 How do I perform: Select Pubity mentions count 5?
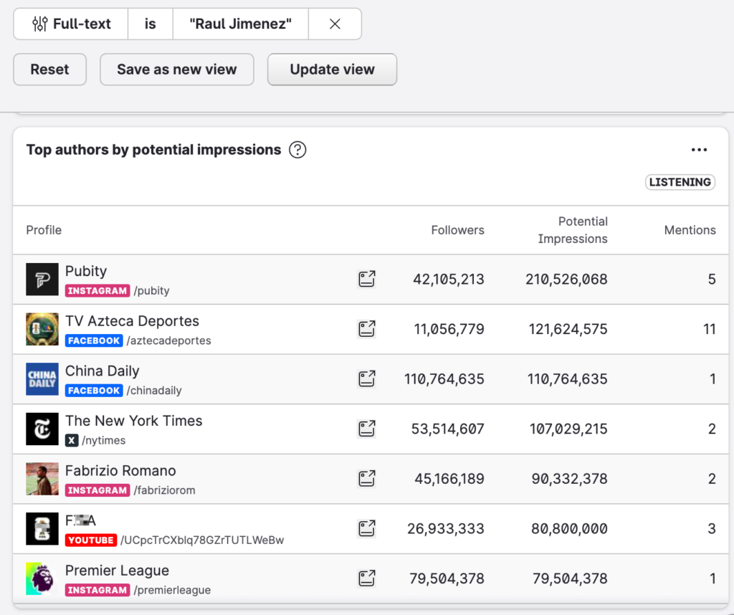[712, 280]
